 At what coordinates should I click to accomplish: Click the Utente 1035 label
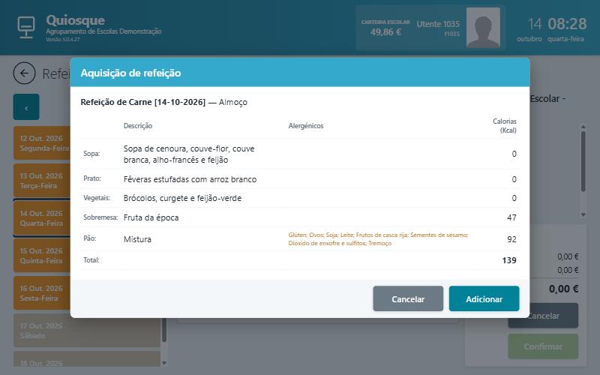pyautogui.click(x=438, y=24)
